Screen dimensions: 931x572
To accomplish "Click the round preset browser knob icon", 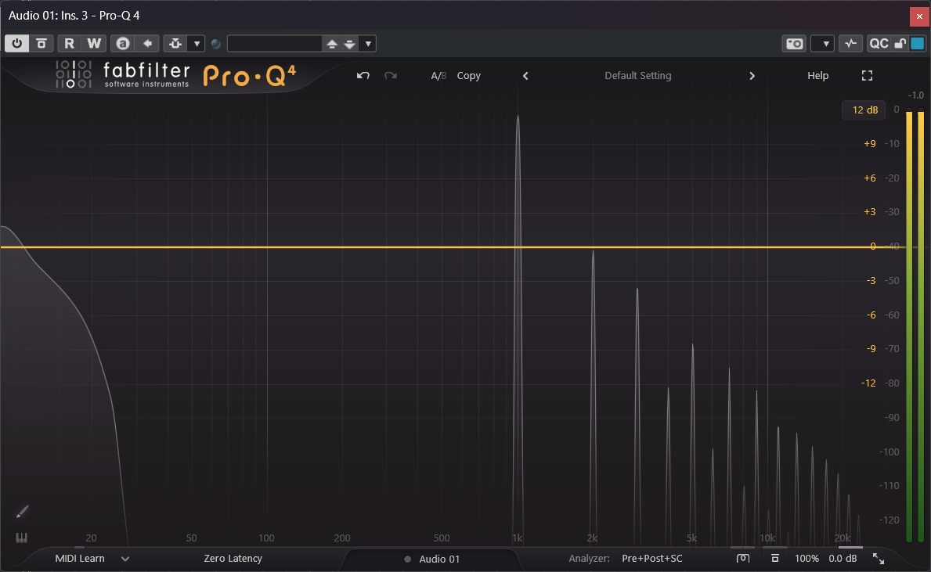I will coord(216,43).
